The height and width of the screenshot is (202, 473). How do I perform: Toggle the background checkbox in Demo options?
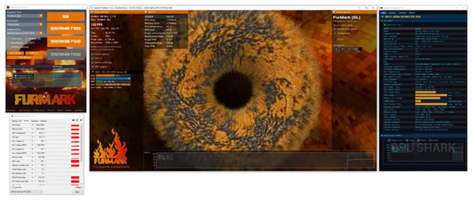click(x=335, y=33)
